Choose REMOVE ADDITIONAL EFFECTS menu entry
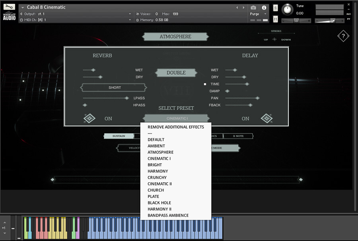358x241 pixels. pos(175,127)
